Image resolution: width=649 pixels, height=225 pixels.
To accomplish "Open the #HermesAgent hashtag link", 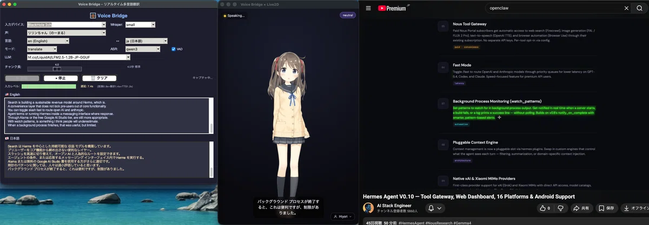I will pos(411,222).
